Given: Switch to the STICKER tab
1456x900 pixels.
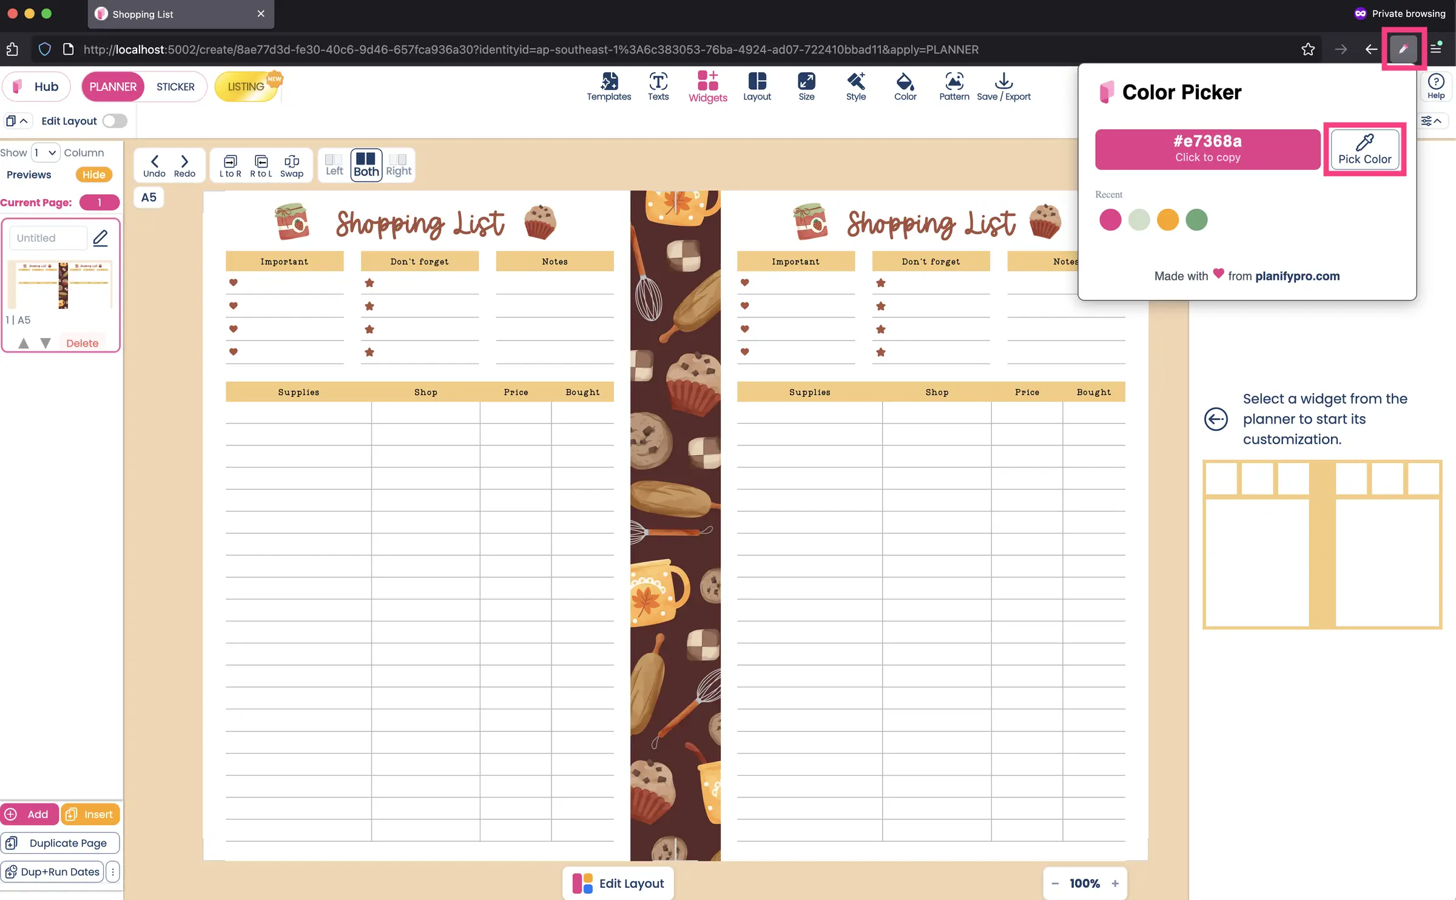Looking at the screenshot, I should click(x=175, y=86).
